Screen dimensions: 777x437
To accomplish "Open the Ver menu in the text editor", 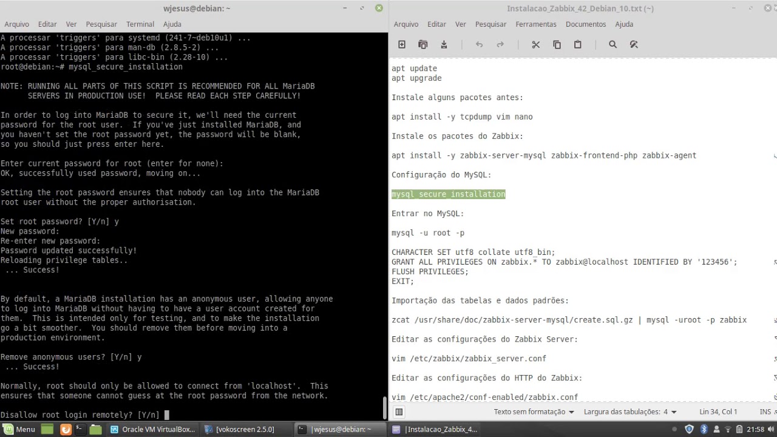I will point(461,24).
